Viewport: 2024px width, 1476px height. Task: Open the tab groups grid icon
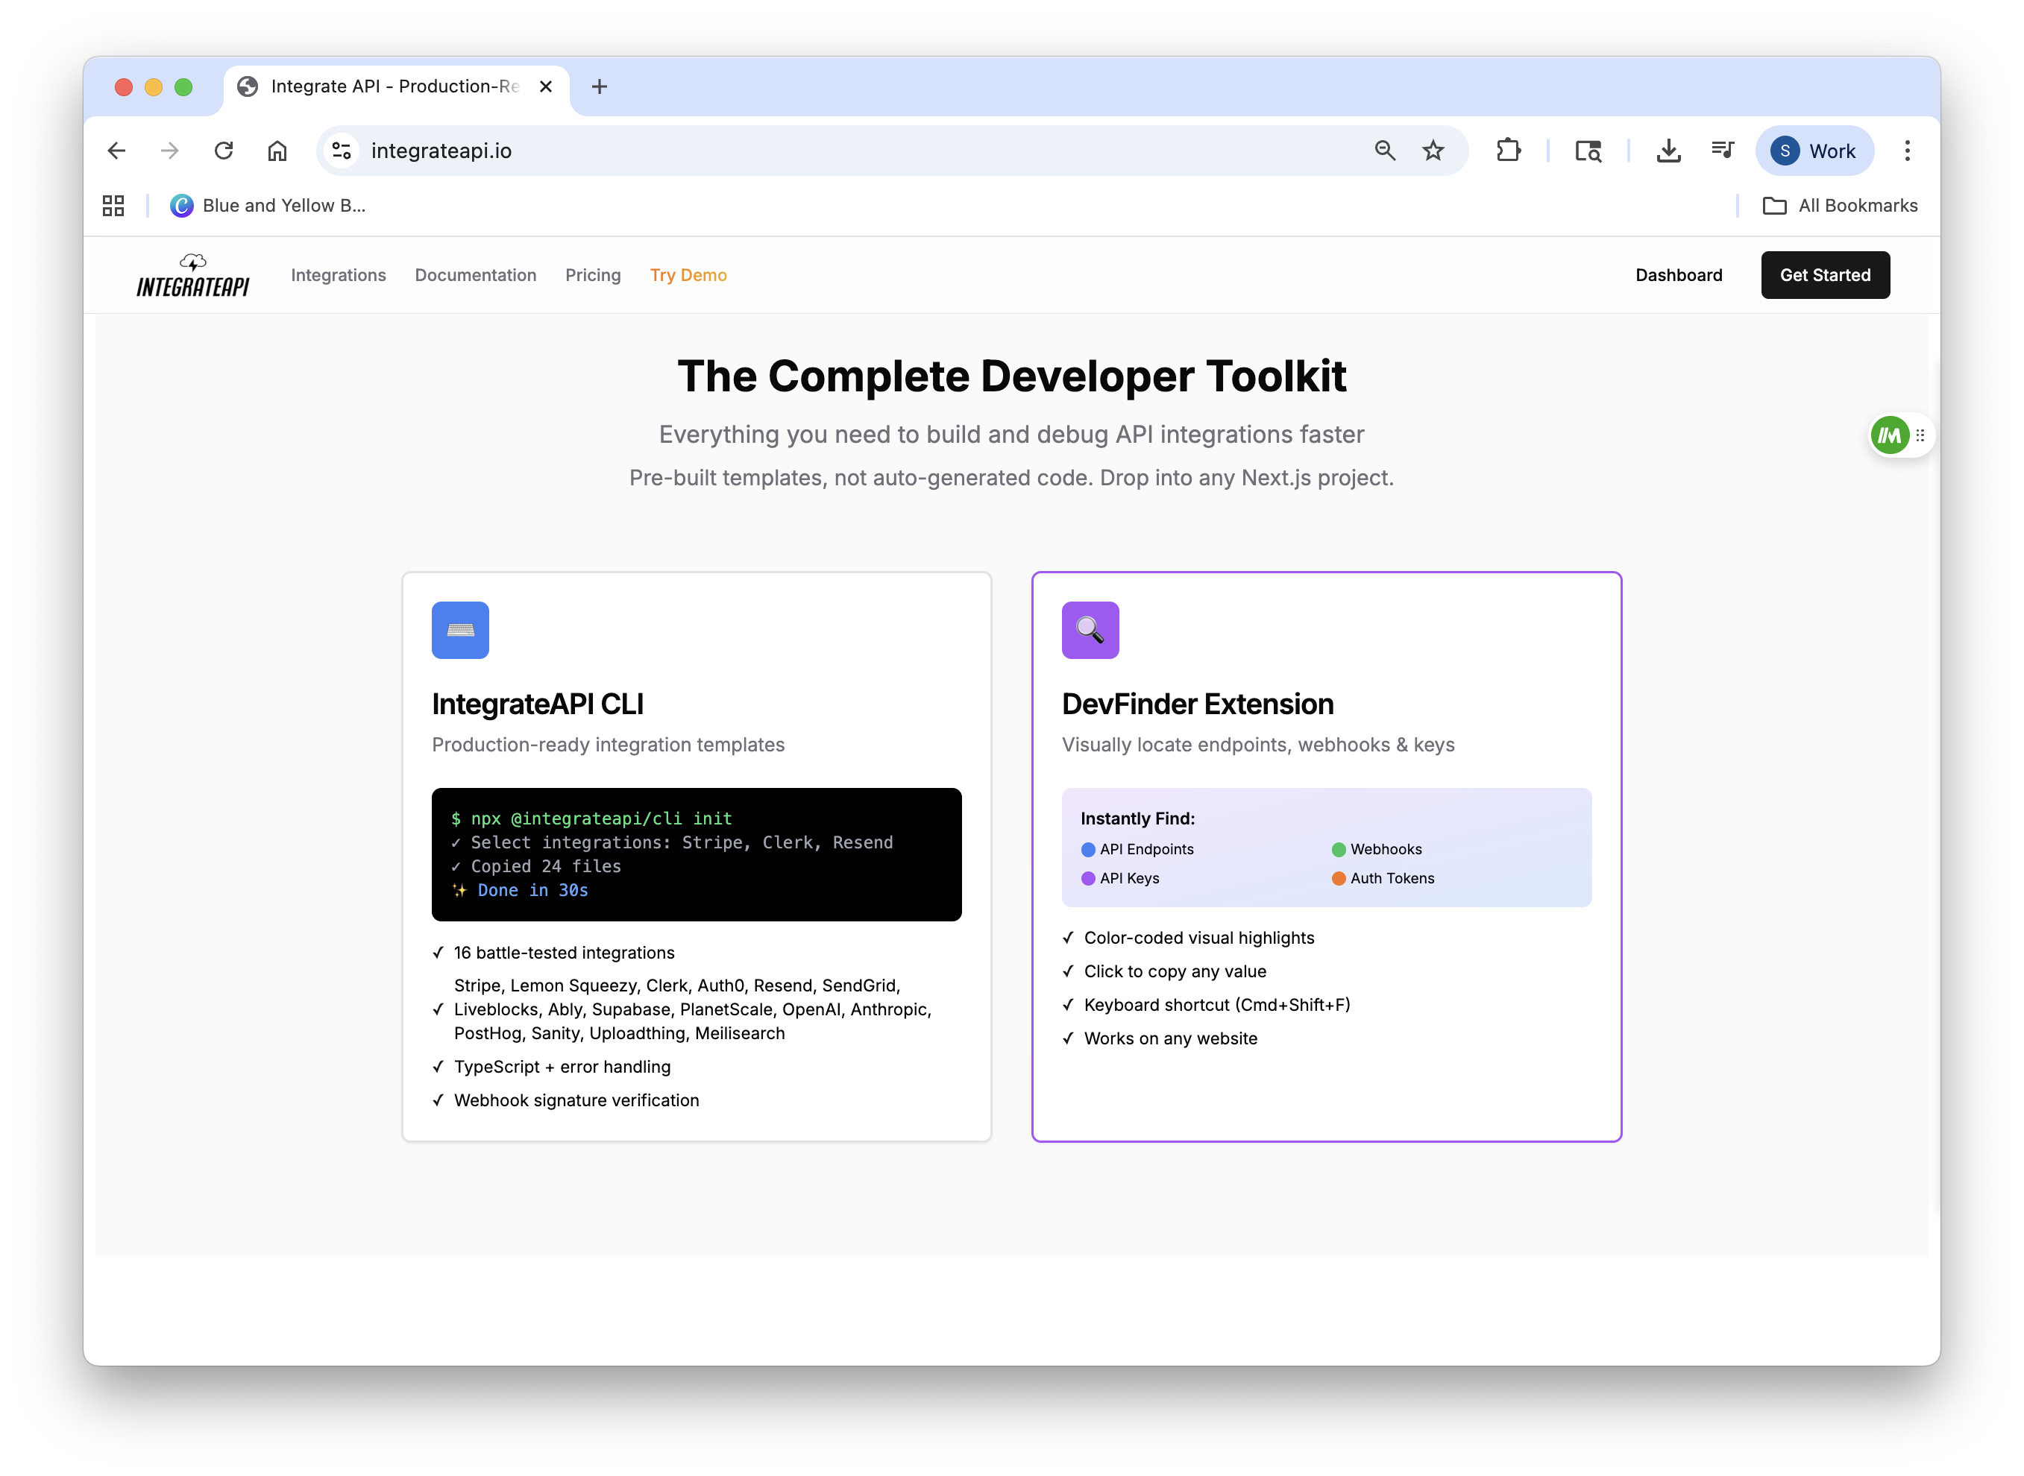(113, 204)
